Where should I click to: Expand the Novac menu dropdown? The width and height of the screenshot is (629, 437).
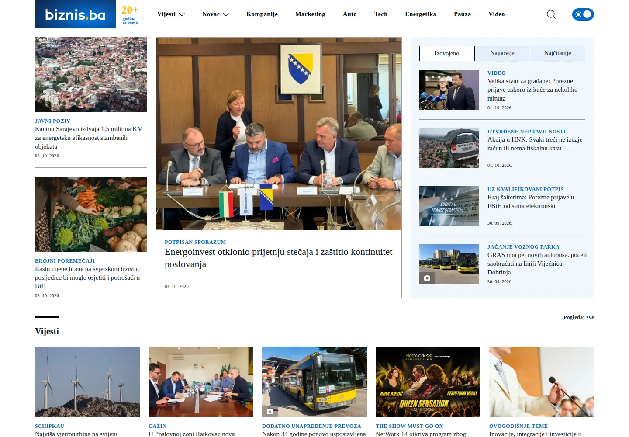(x=215, y=14)
